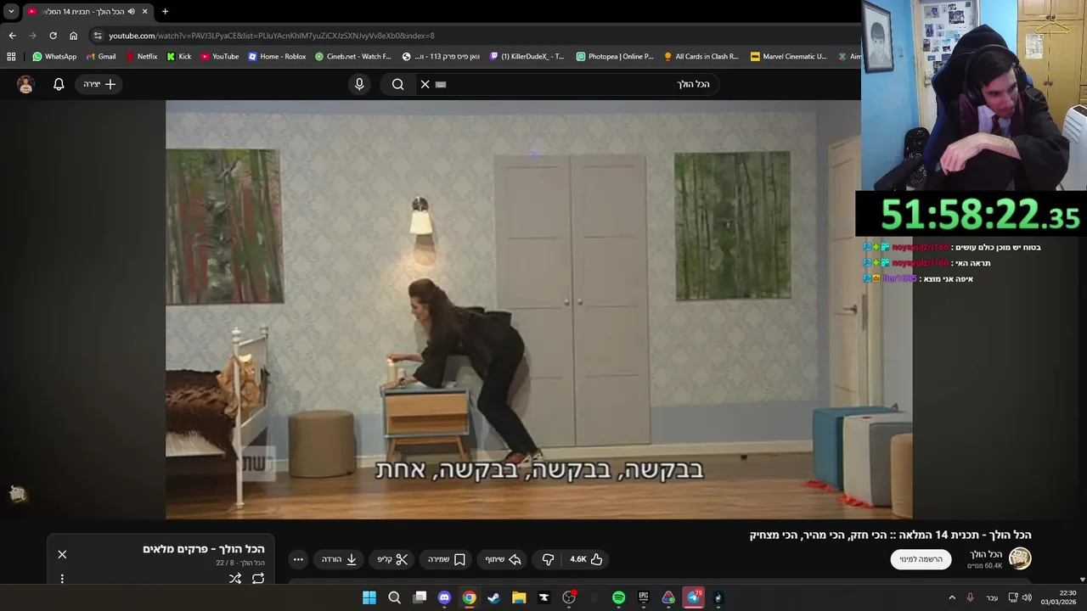
Task: Open the on-screen keyboard icon in search
Action: click(441, 84)
